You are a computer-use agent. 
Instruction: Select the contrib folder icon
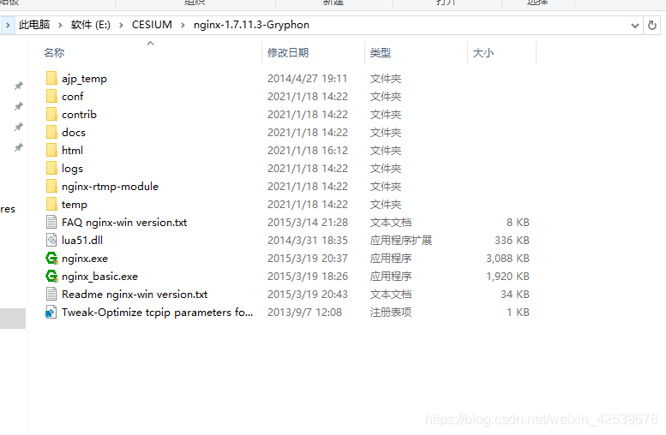click(51, 114)
